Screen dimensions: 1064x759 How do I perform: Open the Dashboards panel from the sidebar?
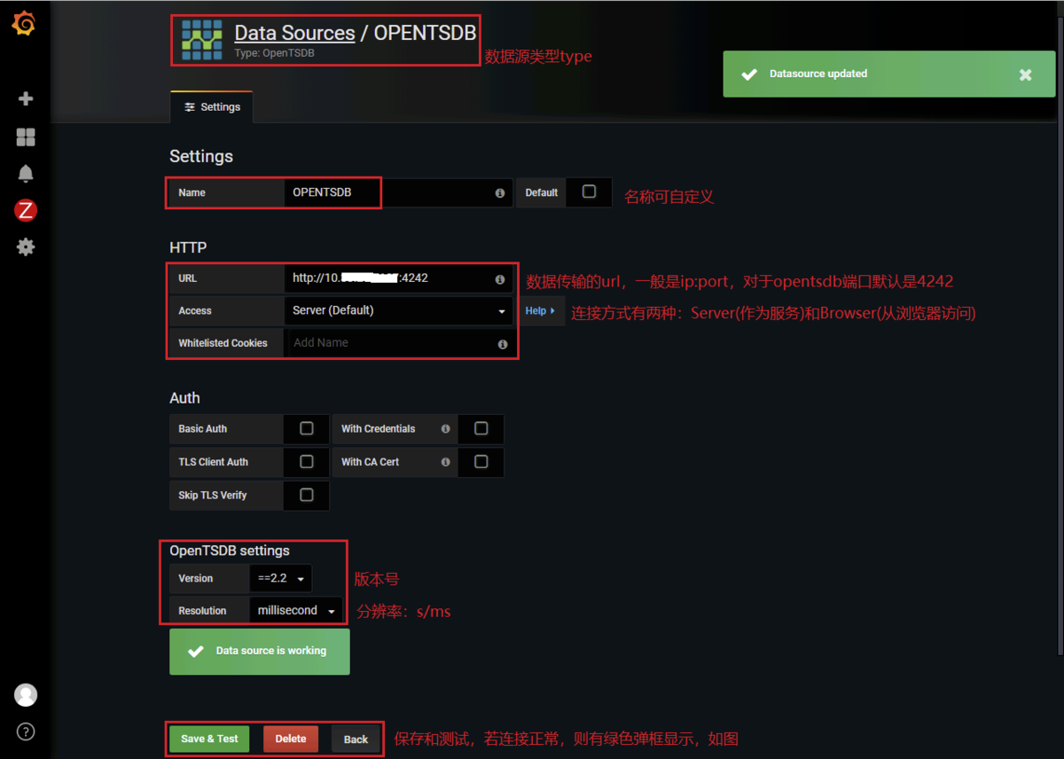tap(25, 137)
